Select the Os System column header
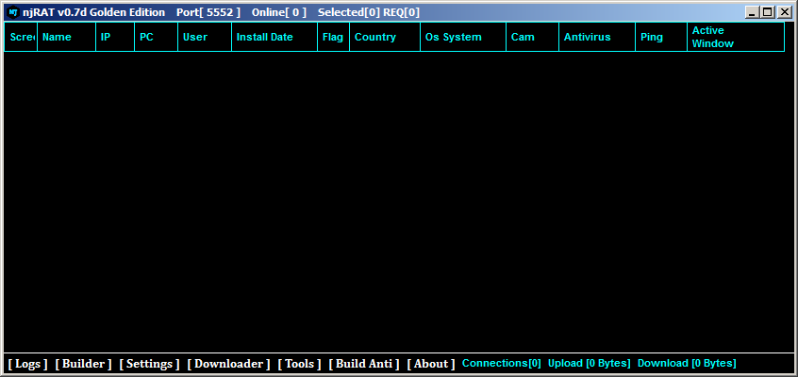 pos(462,37)
